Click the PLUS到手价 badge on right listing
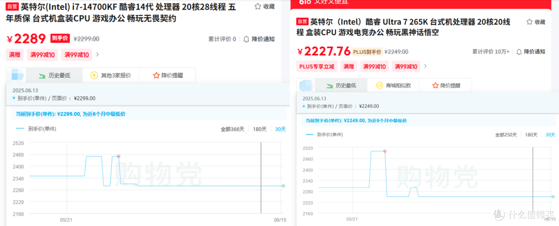This screenshot has height=226, width=559. (x=367, y=52)
